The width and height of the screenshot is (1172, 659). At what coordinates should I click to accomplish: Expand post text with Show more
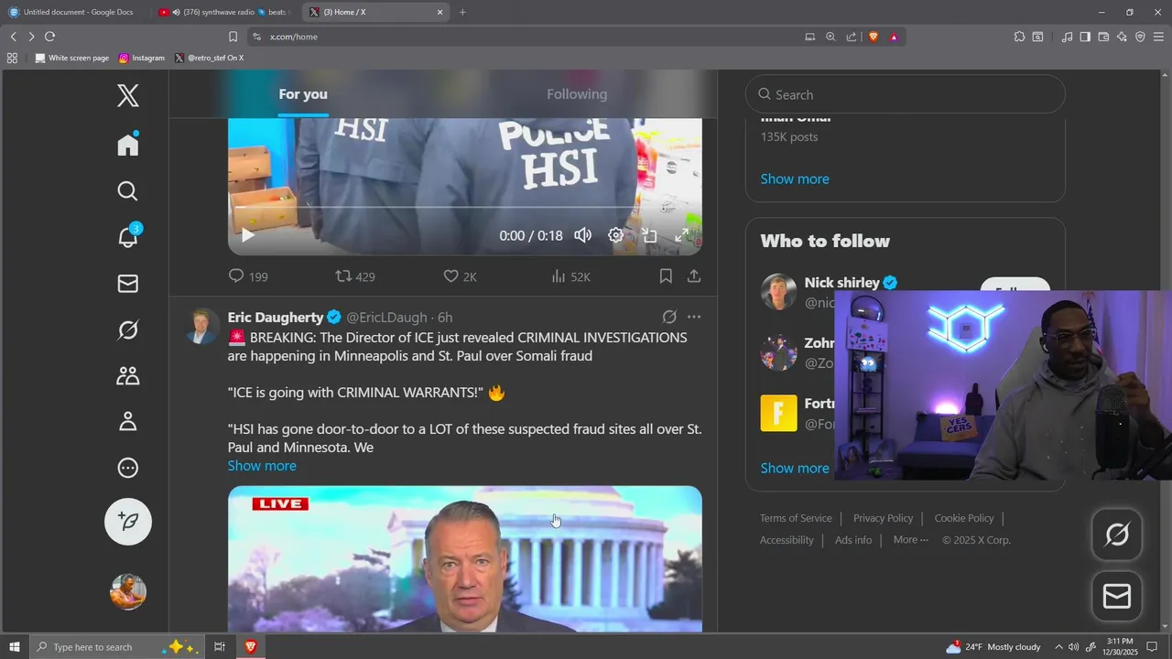click(x=262, y=466)
